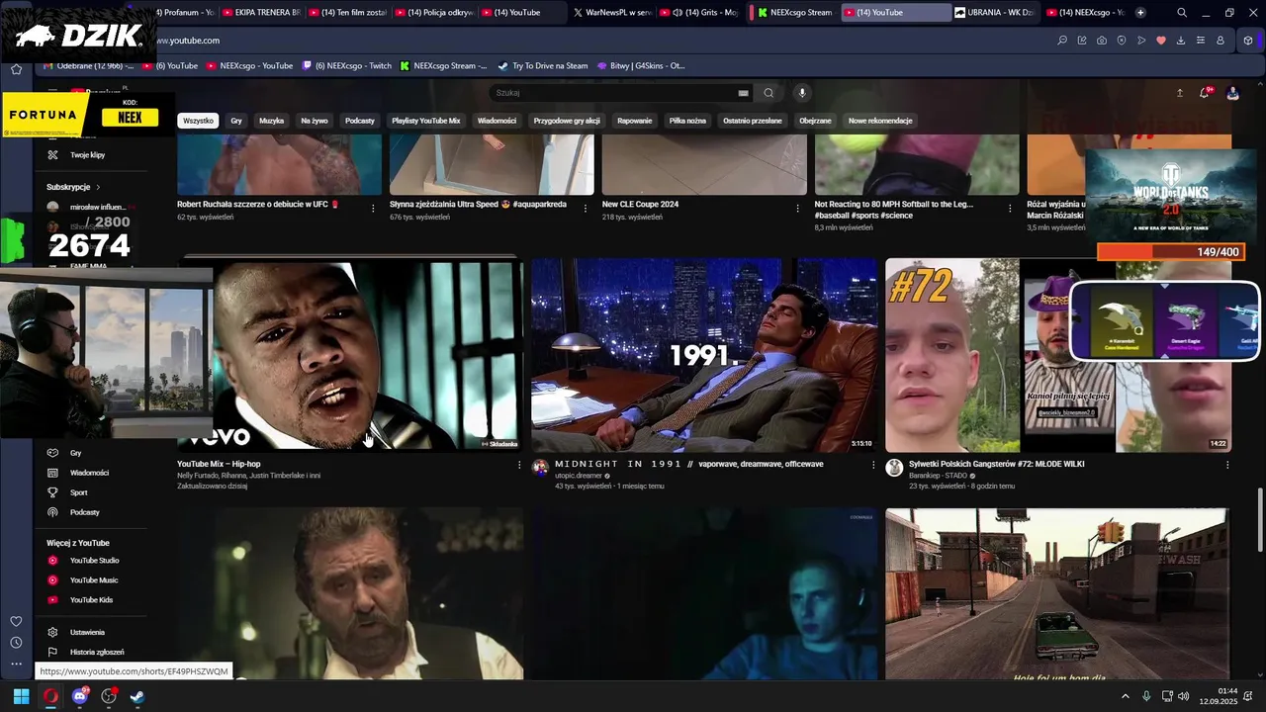Open Try To Drive na Steam bookmark

[x=542, y=66]
